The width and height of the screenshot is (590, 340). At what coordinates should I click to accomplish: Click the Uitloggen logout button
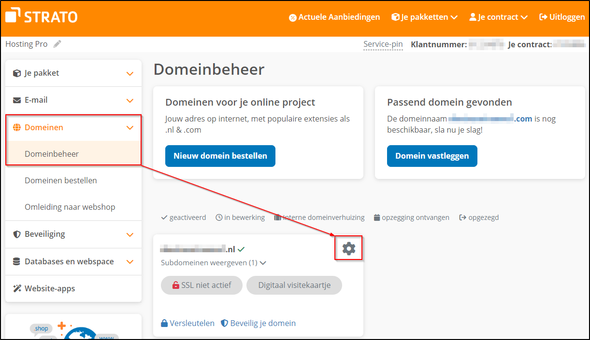click(562, 17)
